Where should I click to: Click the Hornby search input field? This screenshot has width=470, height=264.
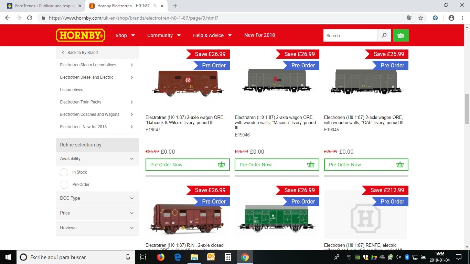pos(350,35)
